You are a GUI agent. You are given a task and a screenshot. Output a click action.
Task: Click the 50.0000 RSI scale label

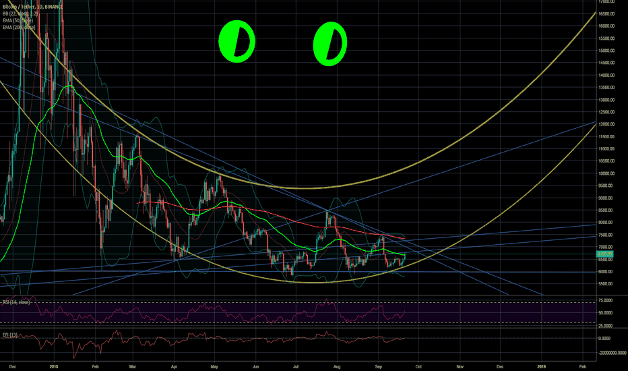pyautogui.click(x=606, y=313)
